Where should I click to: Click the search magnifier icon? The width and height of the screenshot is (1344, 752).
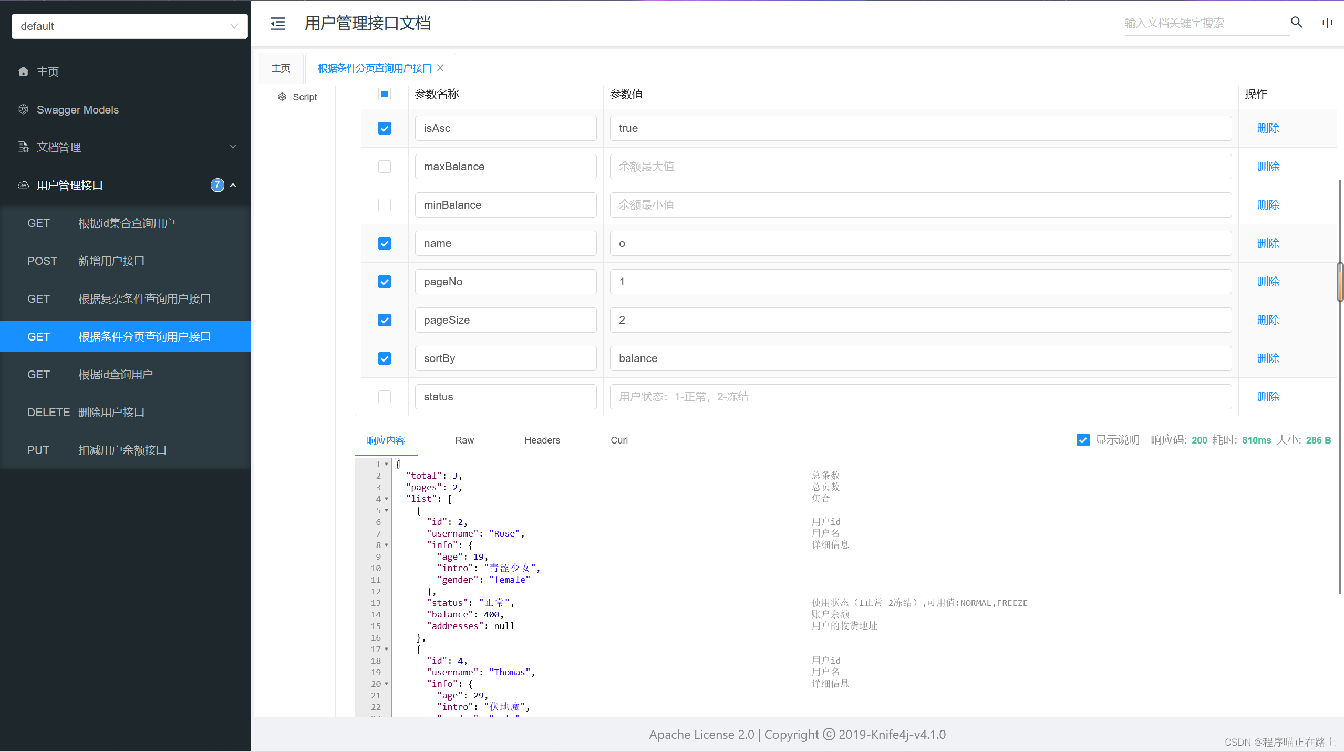pos(1296,22)
